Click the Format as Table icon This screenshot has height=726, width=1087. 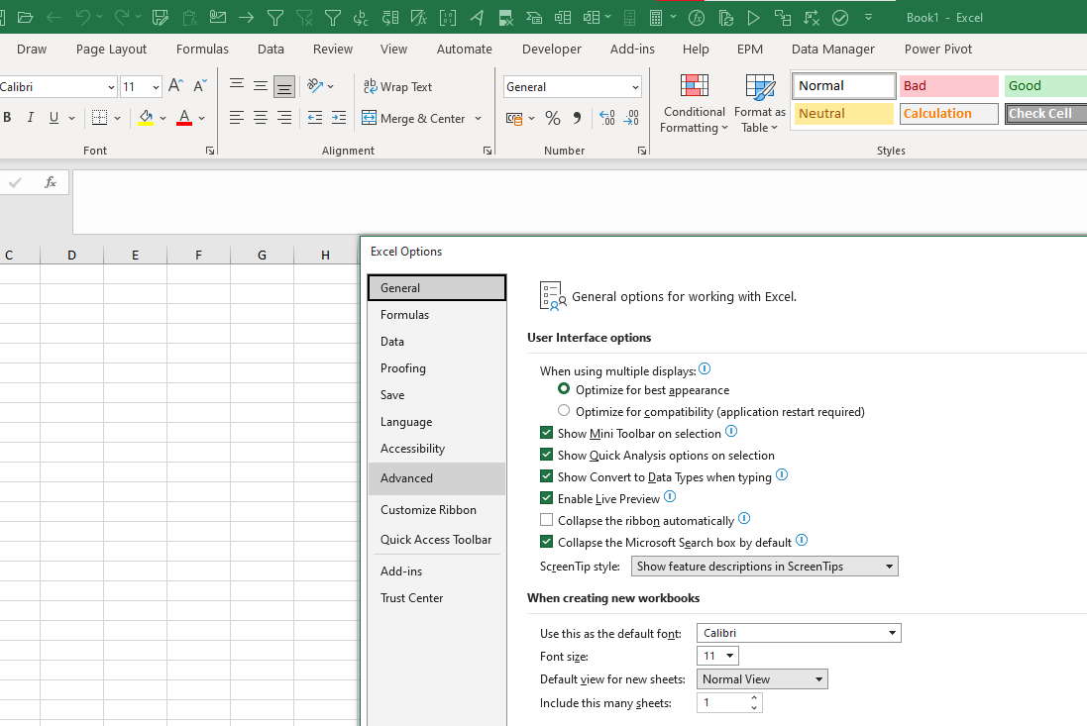pyautogui.click(x=760, y=103)
